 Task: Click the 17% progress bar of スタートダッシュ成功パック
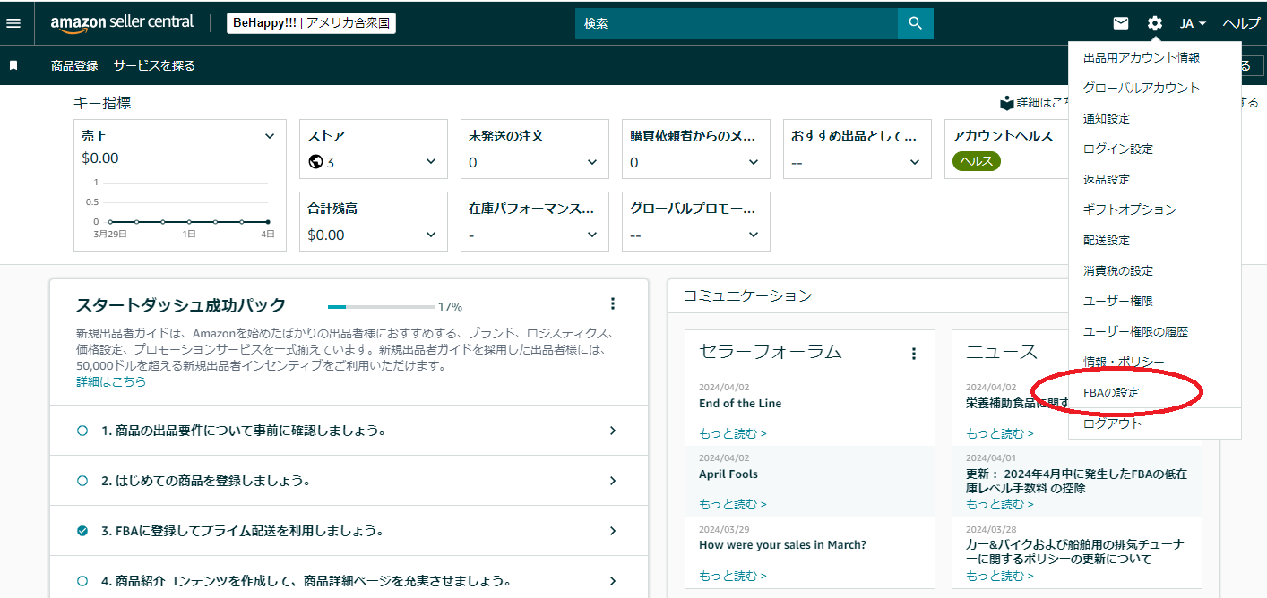(x=379, y=306)
